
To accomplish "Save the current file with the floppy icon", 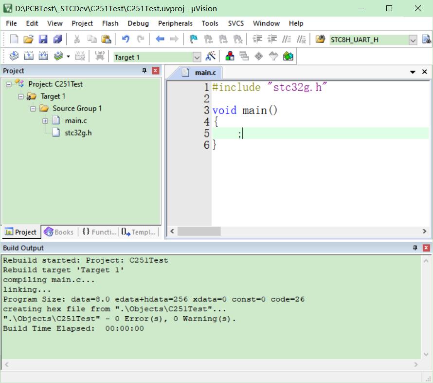I will coord(43,39).
